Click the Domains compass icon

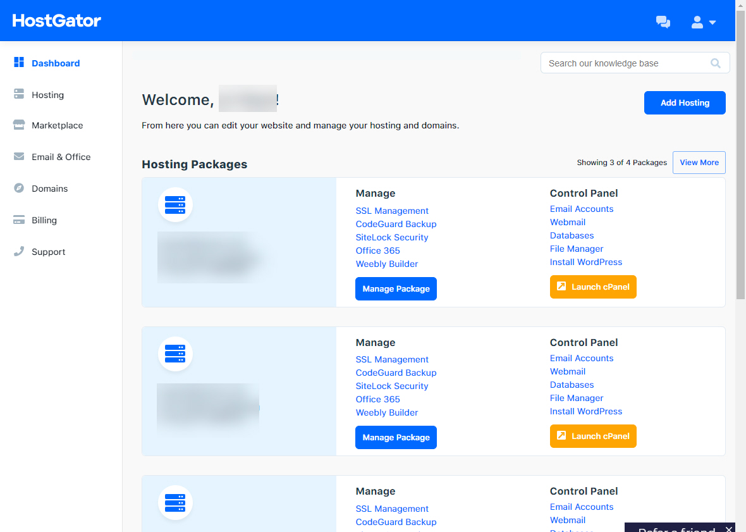(x=19, y=188)
